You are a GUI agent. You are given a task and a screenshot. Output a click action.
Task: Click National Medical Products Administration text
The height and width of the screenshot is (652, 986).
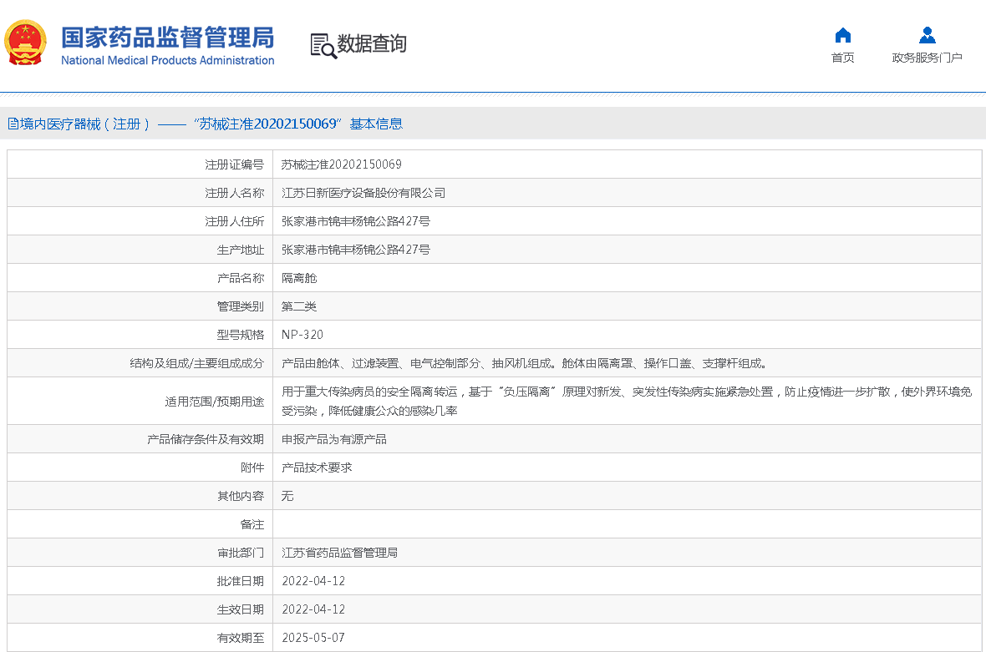coord(168,60)
